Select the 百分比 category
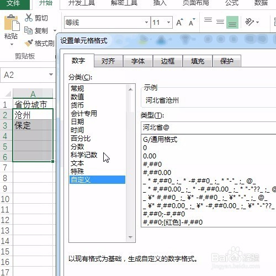Screen dimensions: 276x276 pos(98,138)
